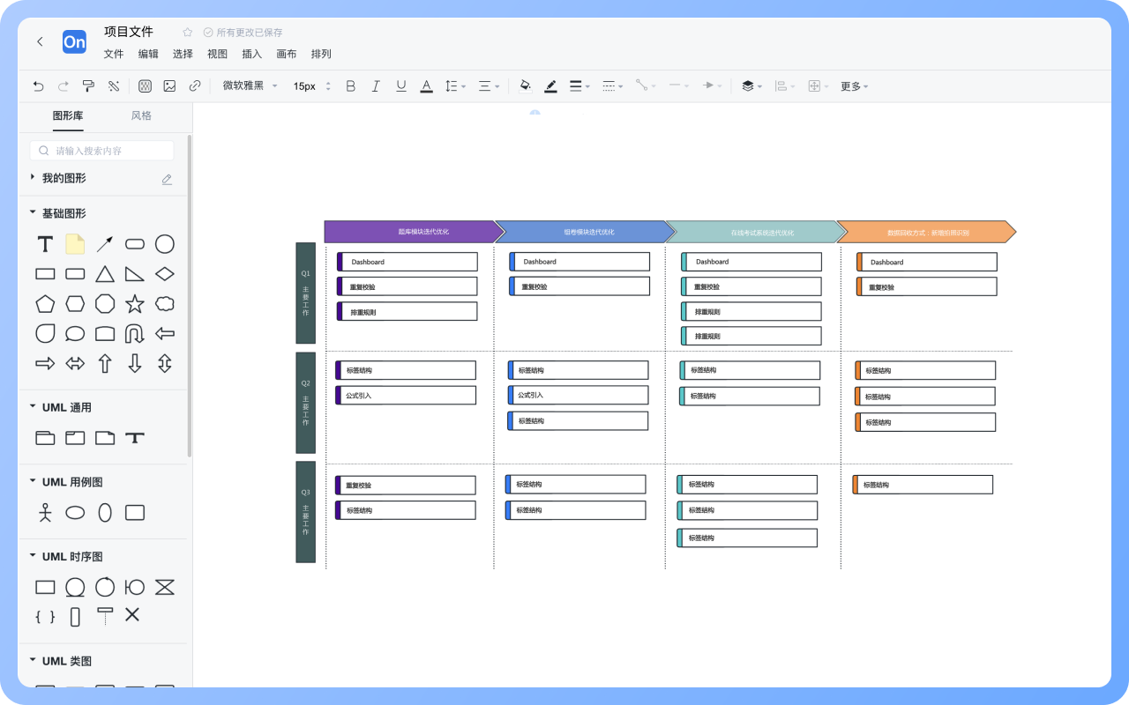Select the Text shape in basic shapes
This screenshot has height=705, width=1129.
45,244
